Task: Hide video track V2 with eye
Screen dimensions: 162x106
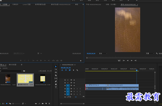Action: [74, 83]
